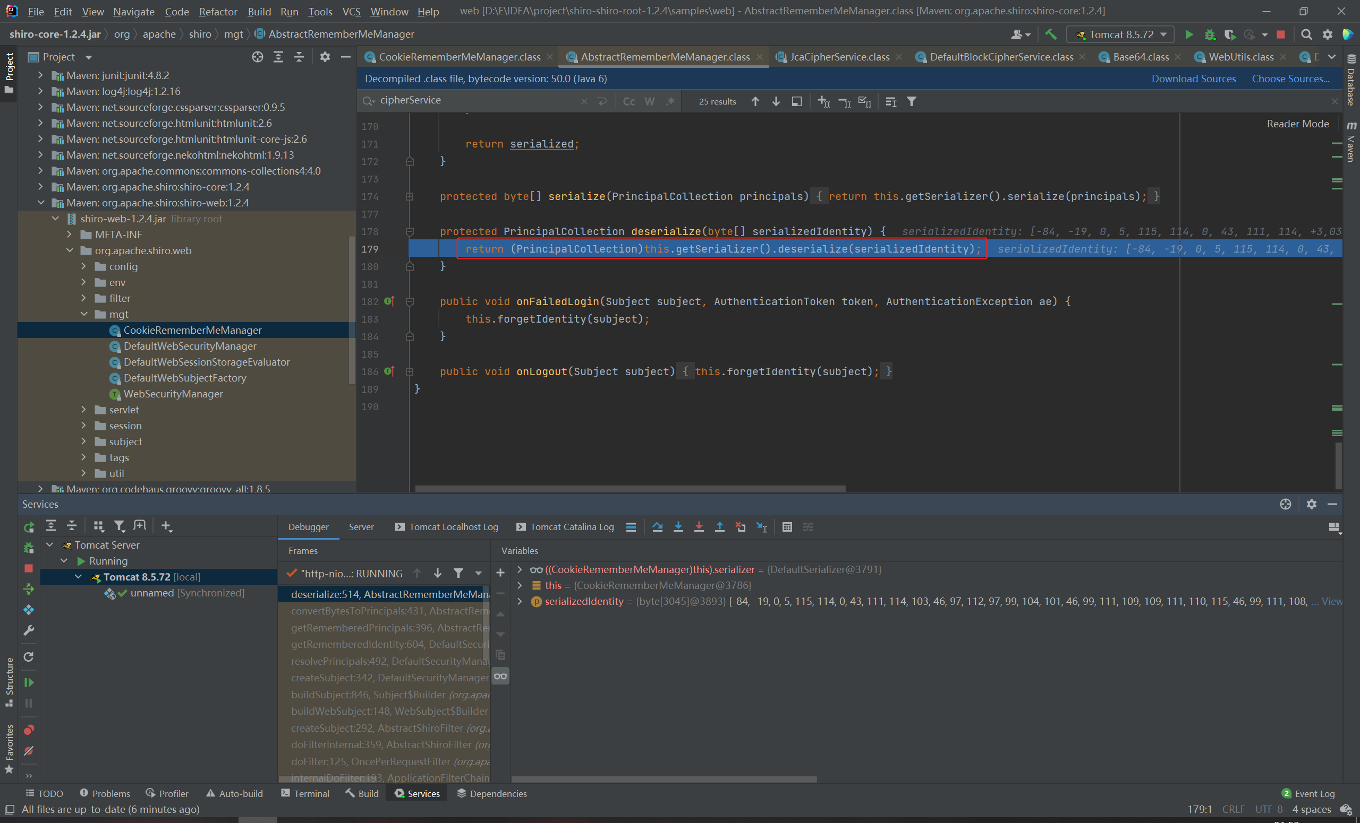Click the Mute Breakpoints icon
Image resolution: width=1360 pixels, height=823 pixels.
[x=29, y=751]
